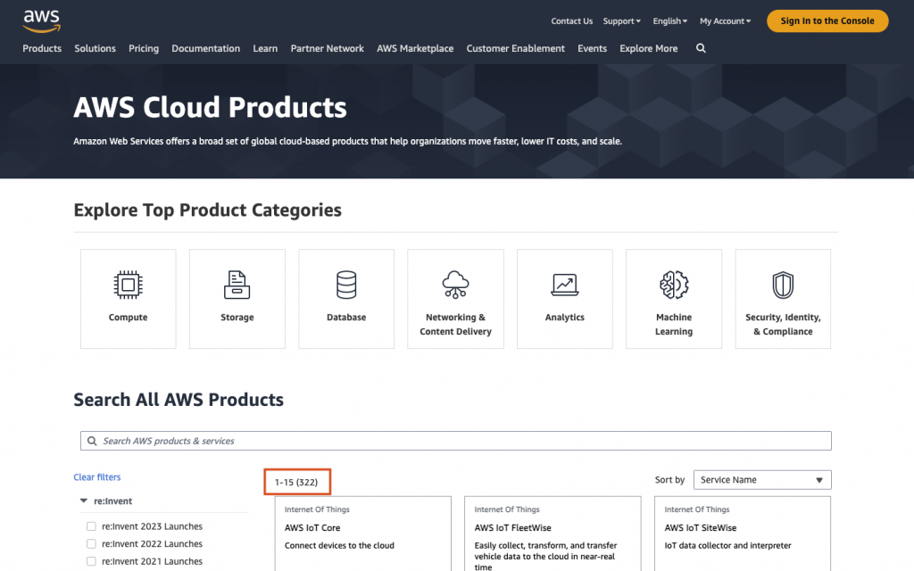This screenshot has width=914, height=571.
Task: Open the AWS IoT Core product link
Action: [x=312, y=528]
